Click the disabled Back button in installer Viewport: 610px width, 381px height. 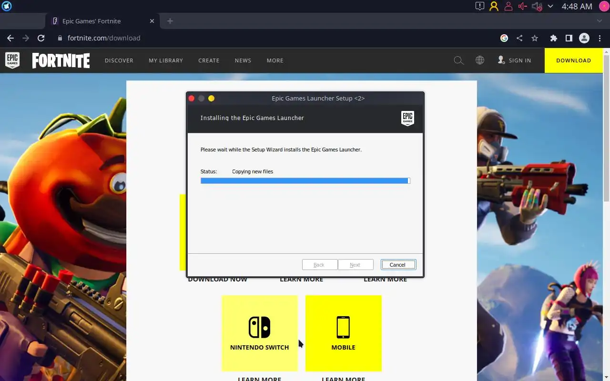(319, 265)
